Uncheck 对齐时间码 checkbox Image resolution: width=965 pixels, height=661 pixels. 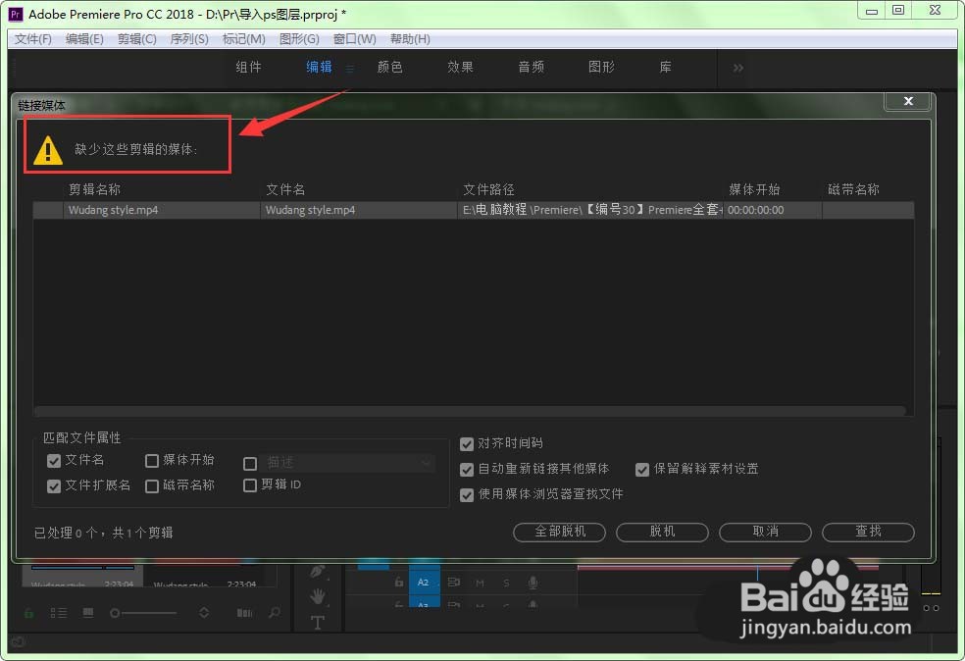click(467, 443)
